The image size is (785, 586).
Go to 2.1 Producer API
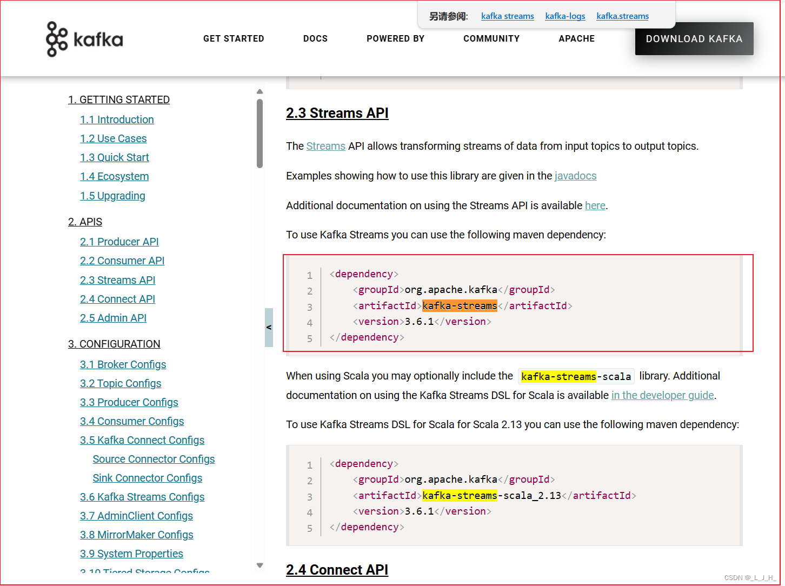(x=119, y=242)
